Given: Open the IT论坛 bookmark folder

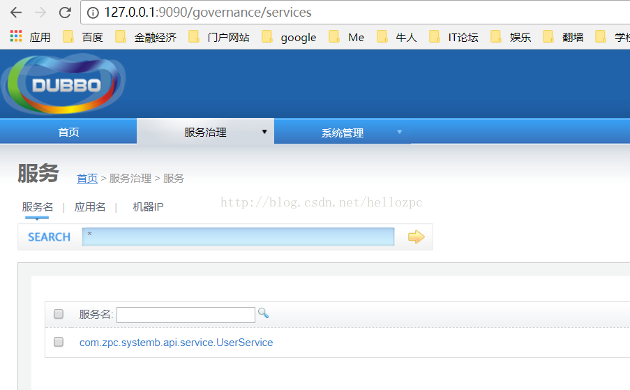Looking at the screenshot, I should 453,37.
